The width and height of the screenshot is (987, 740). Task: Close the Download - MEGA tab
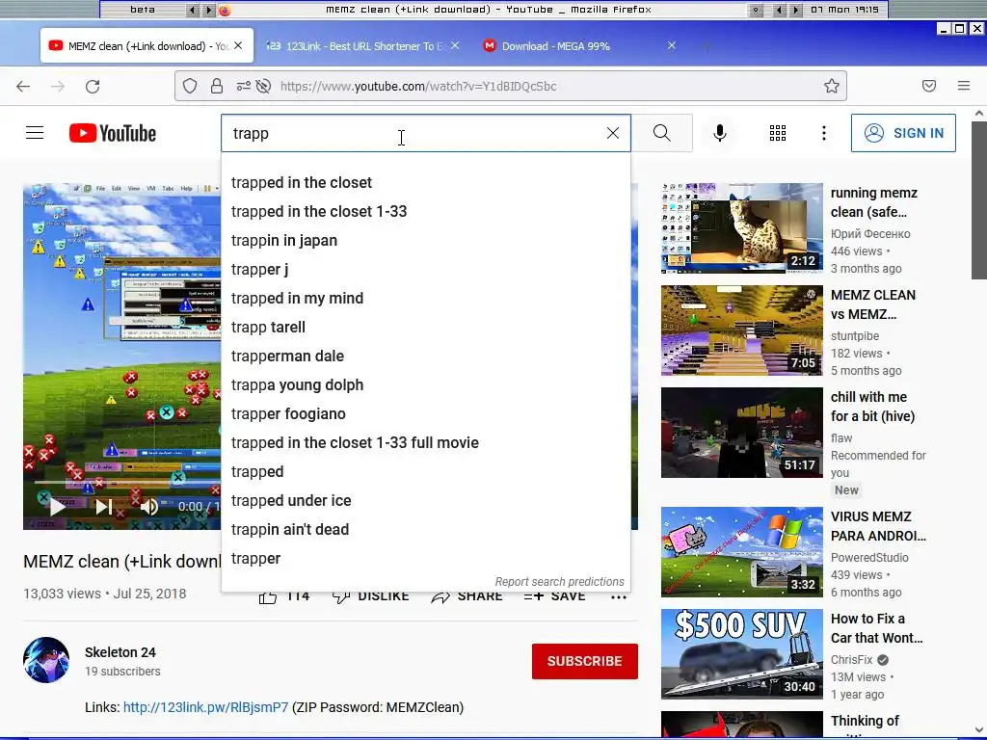pyautogui.click(x=672, y=45)
